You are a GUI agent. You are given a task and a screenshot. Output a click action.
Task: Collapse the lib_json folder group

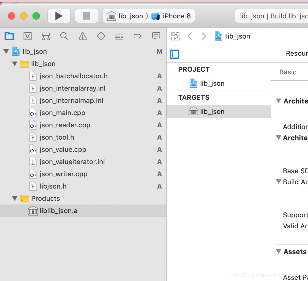(x=15, y=64)
